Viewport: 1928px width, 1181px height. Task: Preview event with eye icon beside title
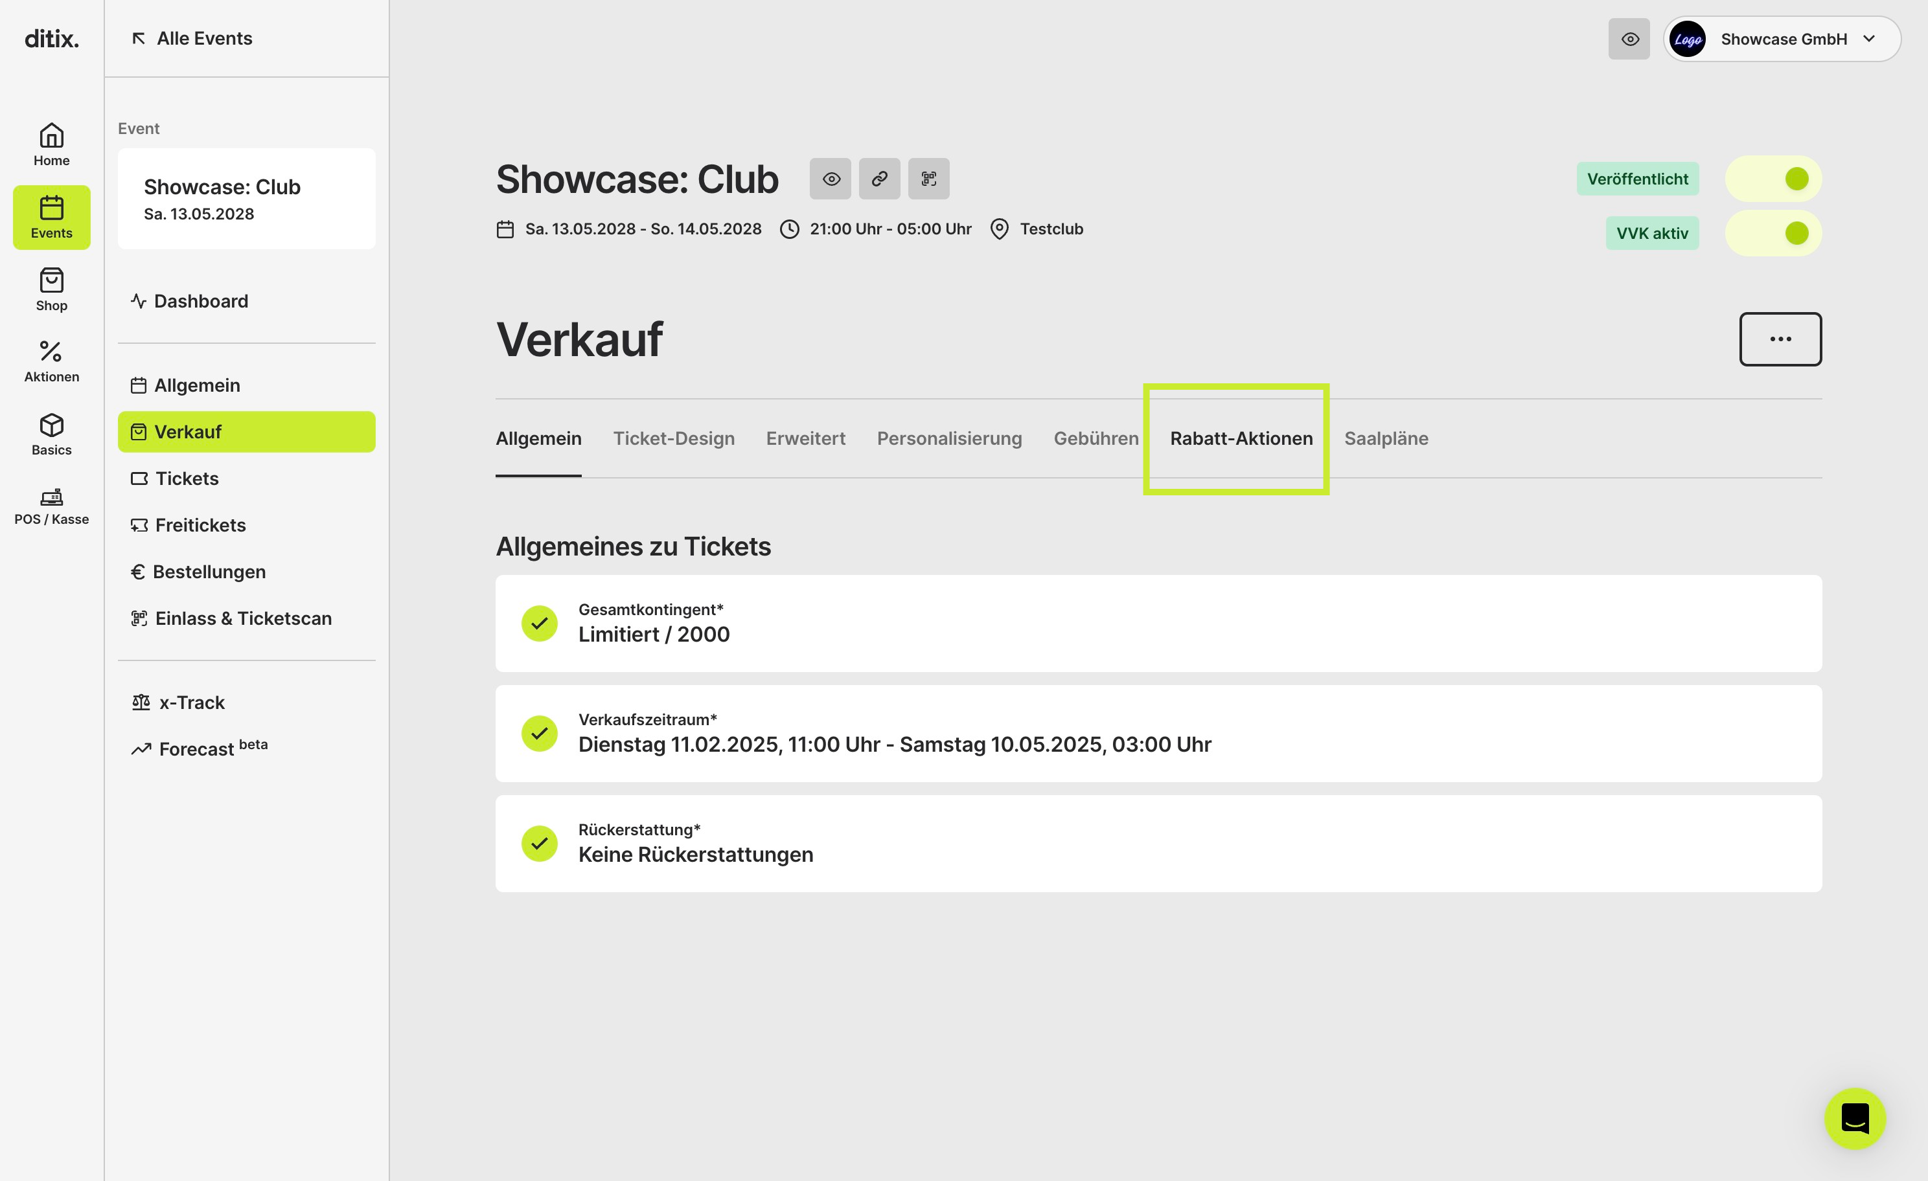pyautogui.click(x=831, y=179)
